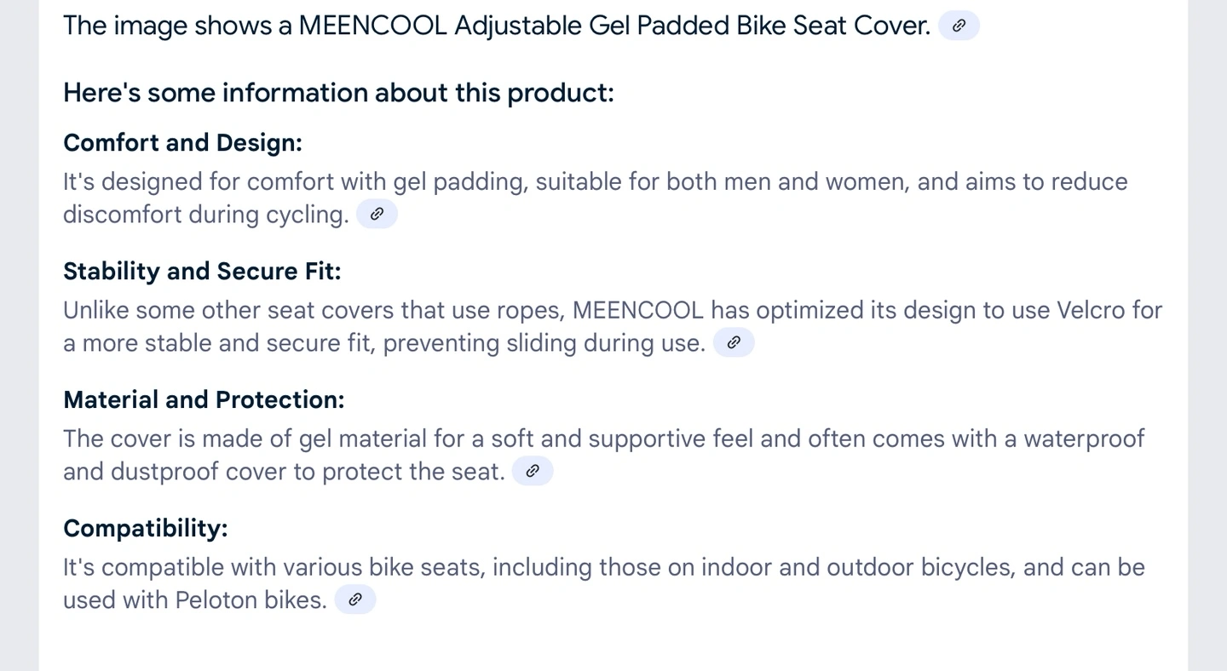Click the word 'waterproof' in the material paragraph

click(x=1084, y=439)
